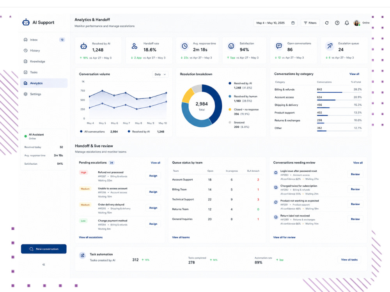Review Product not working as expected
The height and width of the screenshot is (292, 390).
[x=355, y=204]
